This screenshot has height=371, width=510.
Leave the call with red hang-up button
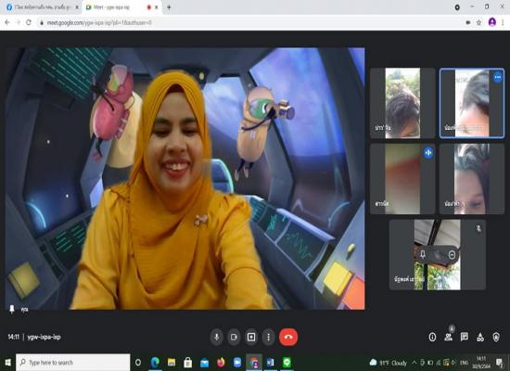click(288, 337)
